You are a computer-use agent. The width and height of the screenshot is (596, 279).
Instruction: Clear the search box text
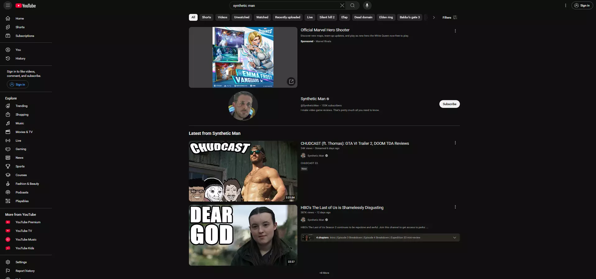coord(342,6)
